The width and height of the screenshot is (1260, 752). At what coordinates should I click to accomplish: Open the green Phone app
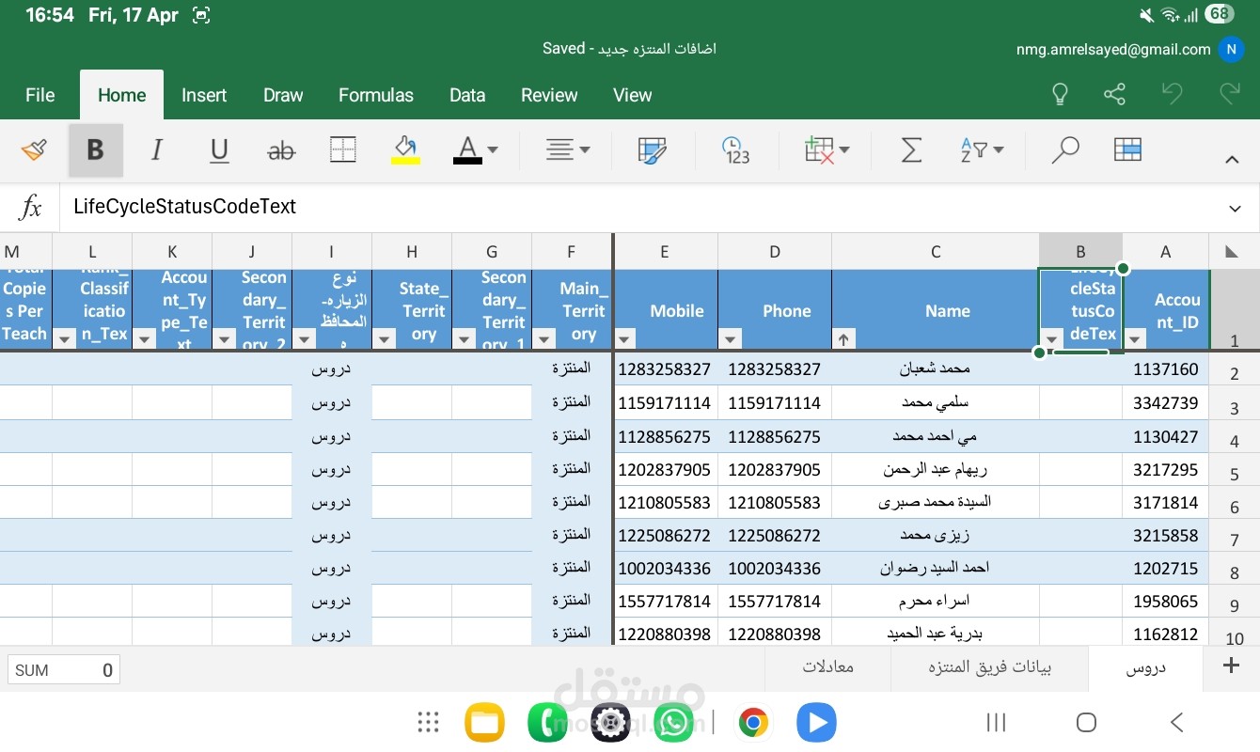pos(547,722)
